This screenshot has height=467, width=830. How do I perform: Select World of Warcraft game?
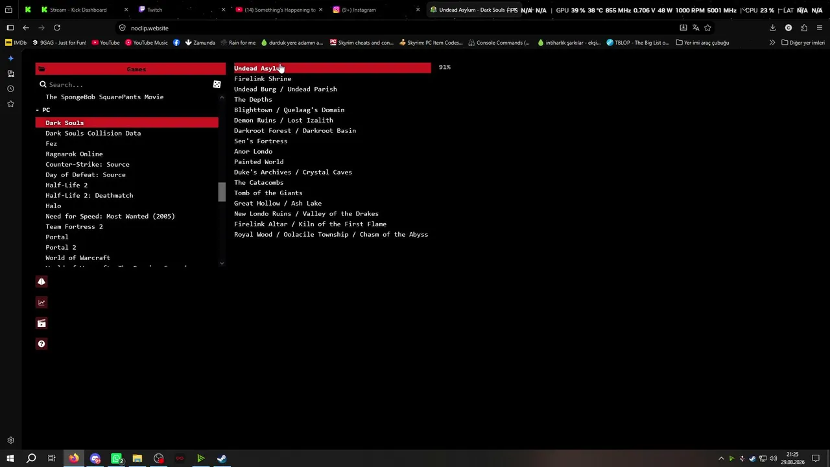click(78, 257)
